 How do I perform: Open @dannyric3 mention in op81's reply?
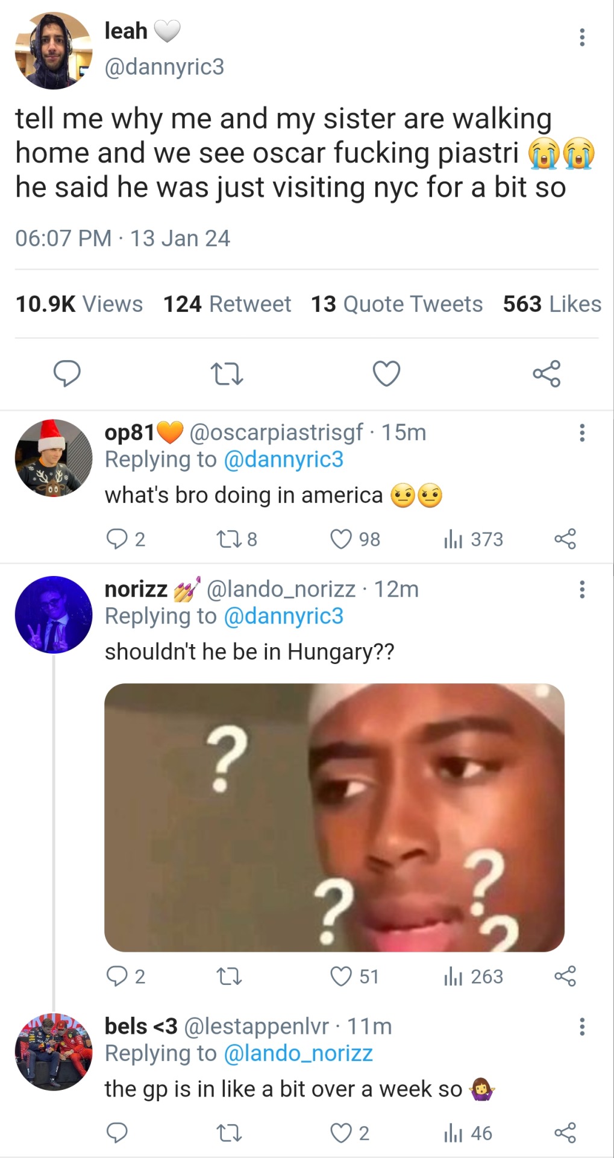(x=283, y=460)
